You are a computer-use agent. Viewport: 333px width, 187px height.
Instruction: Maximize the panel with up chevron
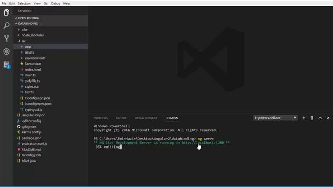(x=320, y=118)
